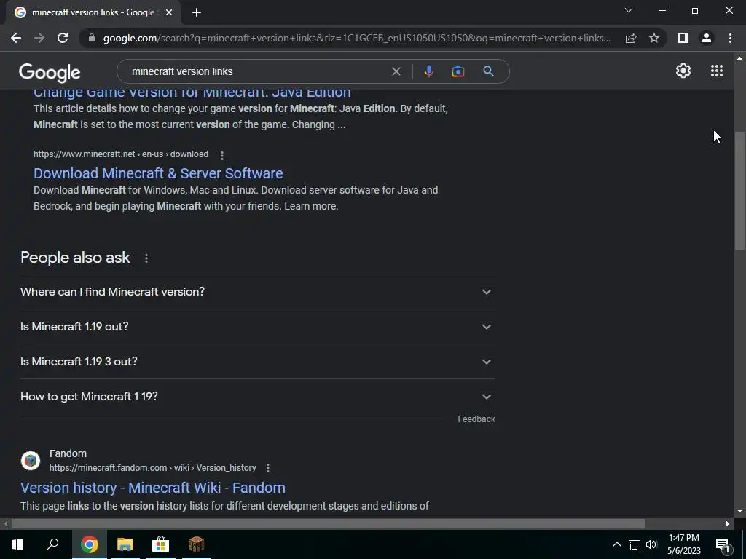
Task: Open Chrome side panel
Action: coord(683,38)
